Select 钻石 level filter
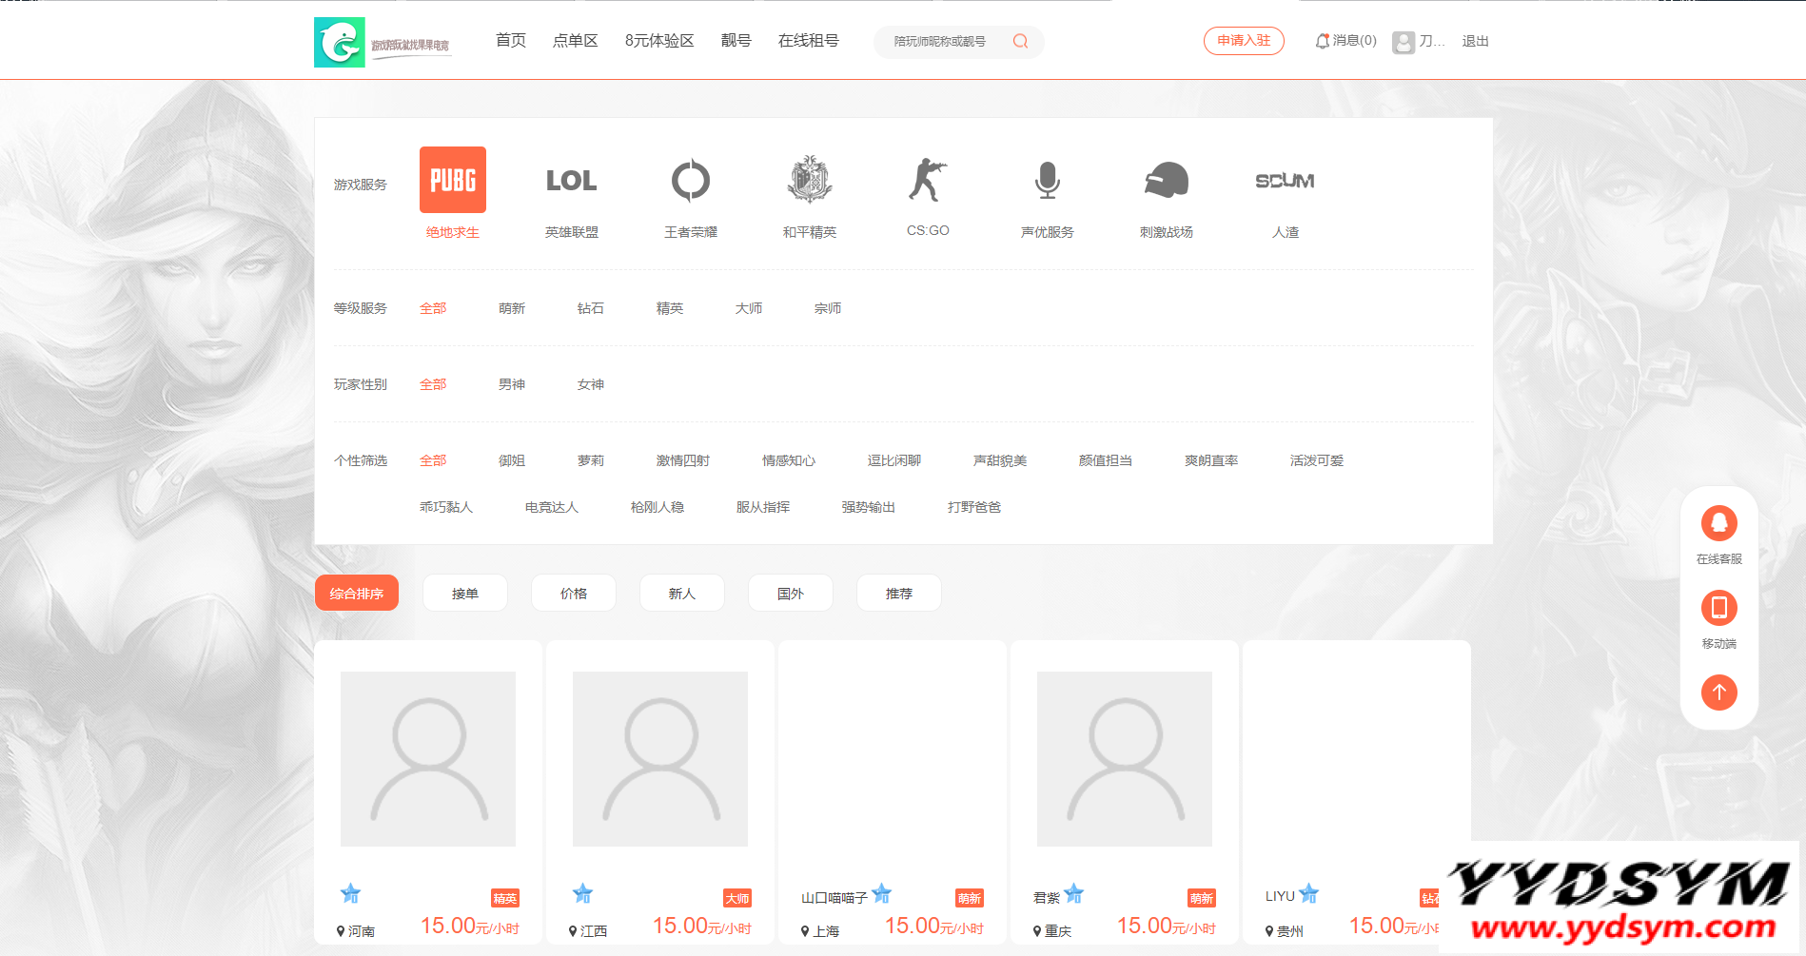 pyautogui.click(x=590, y=308)
